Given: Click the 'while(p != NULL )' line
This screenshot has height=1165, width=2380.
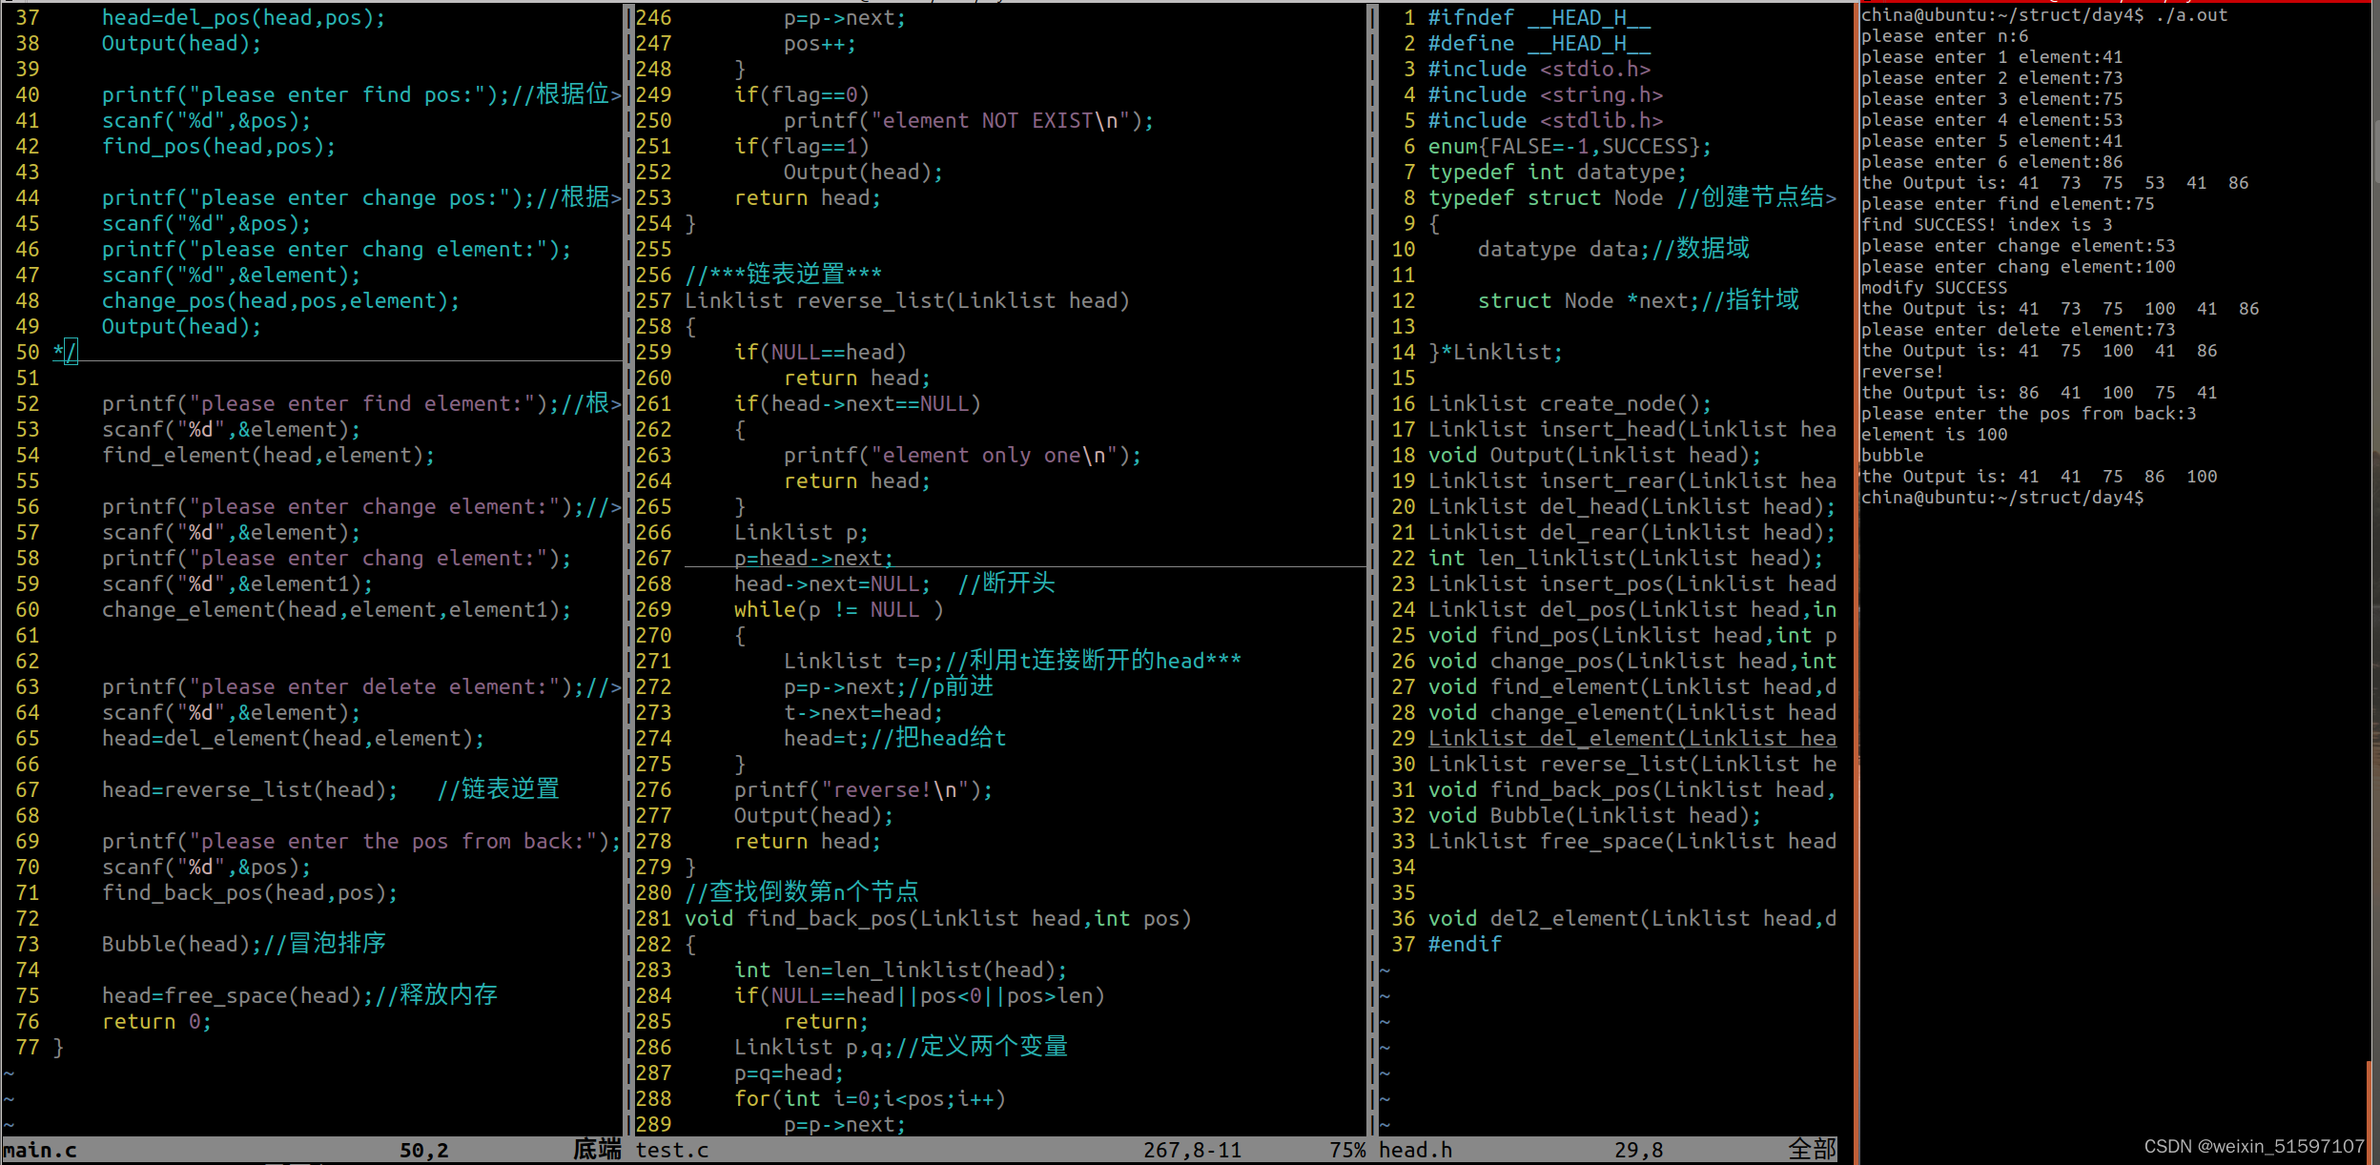Looking at the screenshot, I should click(x=838, y=609).
